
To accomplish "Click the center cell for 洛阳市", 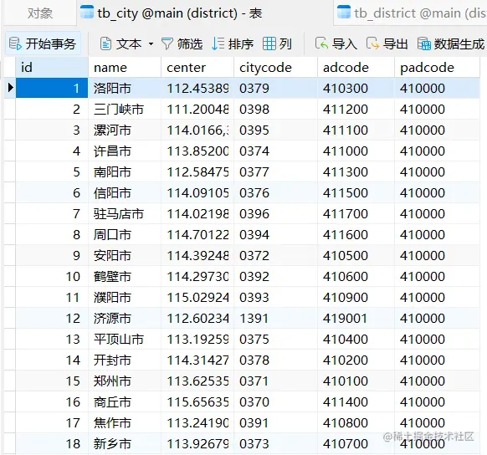I will (197, 88).
